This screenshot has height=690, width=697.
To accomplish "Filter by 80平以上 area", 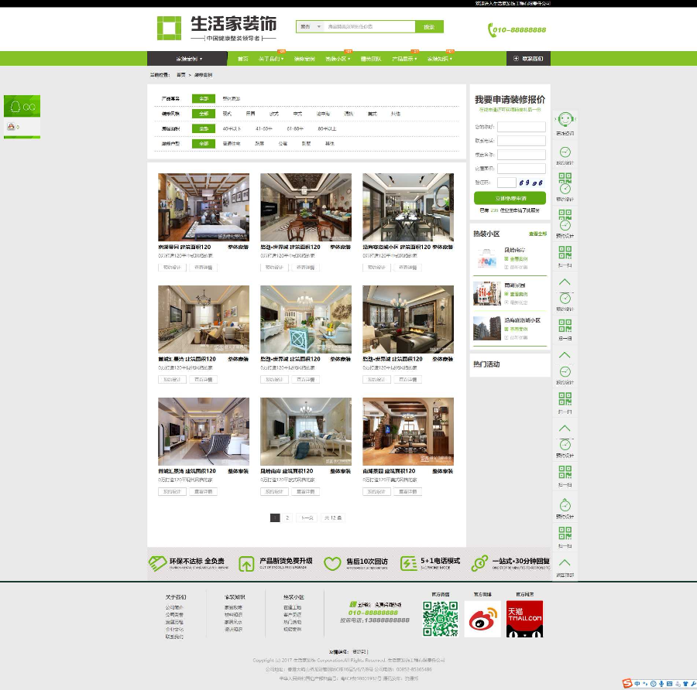I will click(x=327, y=128).
